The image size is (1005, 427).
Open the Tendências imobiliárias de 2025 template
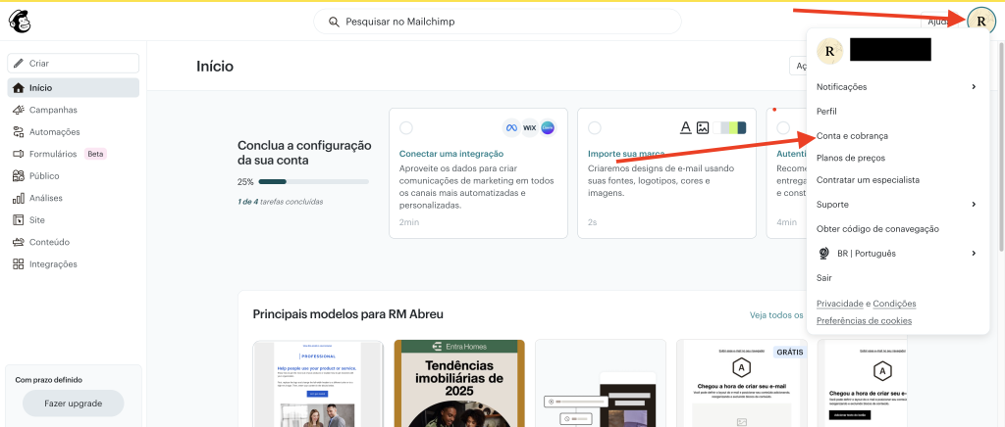[459, 384]
